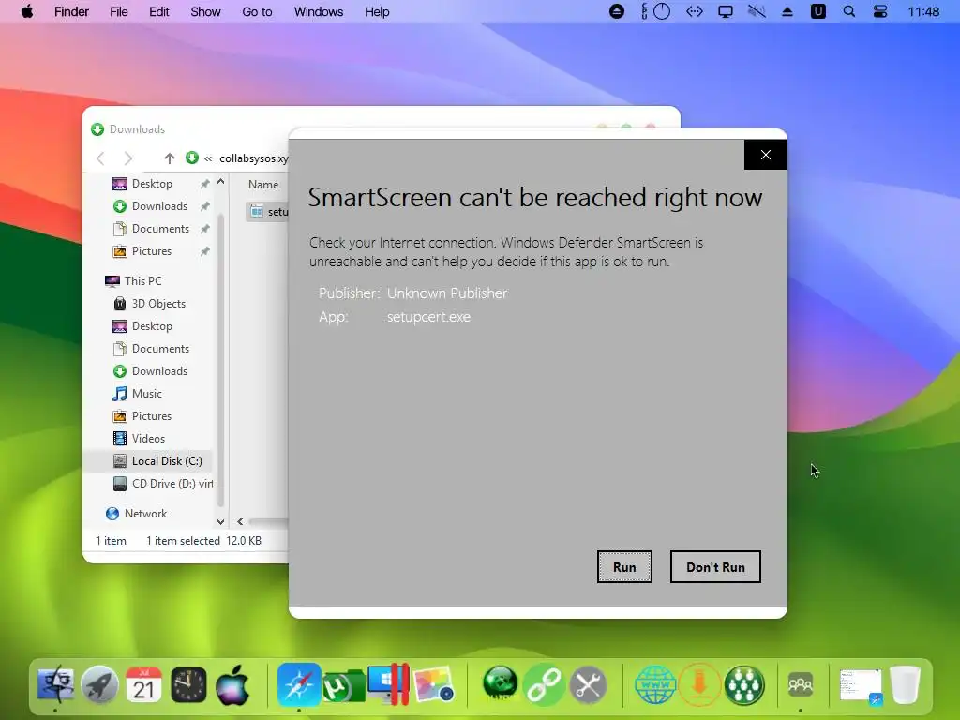Click navigation pane scroll up arrow
Viewport: 960px width, 720px height.
[x=221, y=182]
